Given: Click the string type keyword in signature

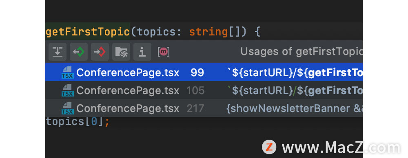Looking at the screenshot, I should (208, 32).
